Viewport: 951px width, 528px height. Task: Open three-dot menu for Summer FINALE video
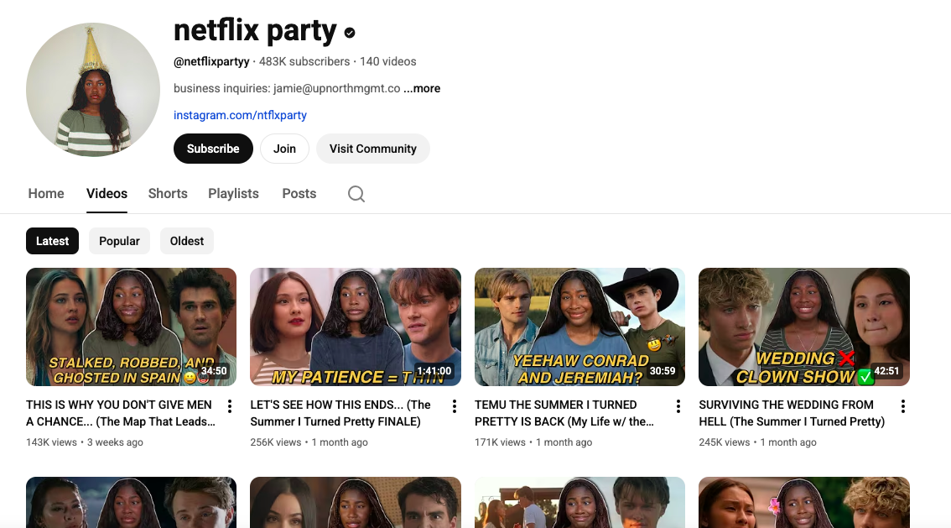(x=455, y=406)
